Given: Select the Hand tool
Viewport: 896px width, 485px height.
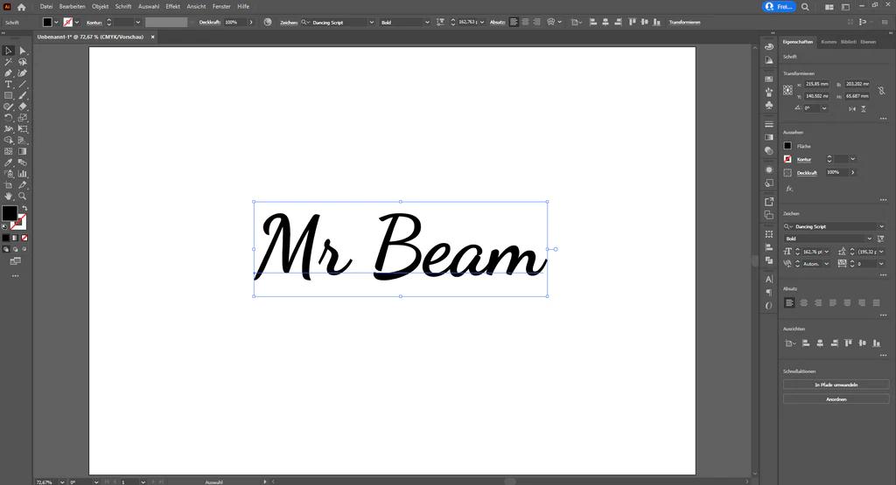Looking at the screenshot, I should [9, 196].
